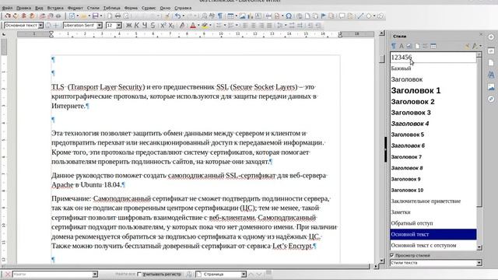The height and width of the screenshot is (280, 498).
Task: Open 'Страница' navigate-by dropdown
Action: click(x=244, y=274)
